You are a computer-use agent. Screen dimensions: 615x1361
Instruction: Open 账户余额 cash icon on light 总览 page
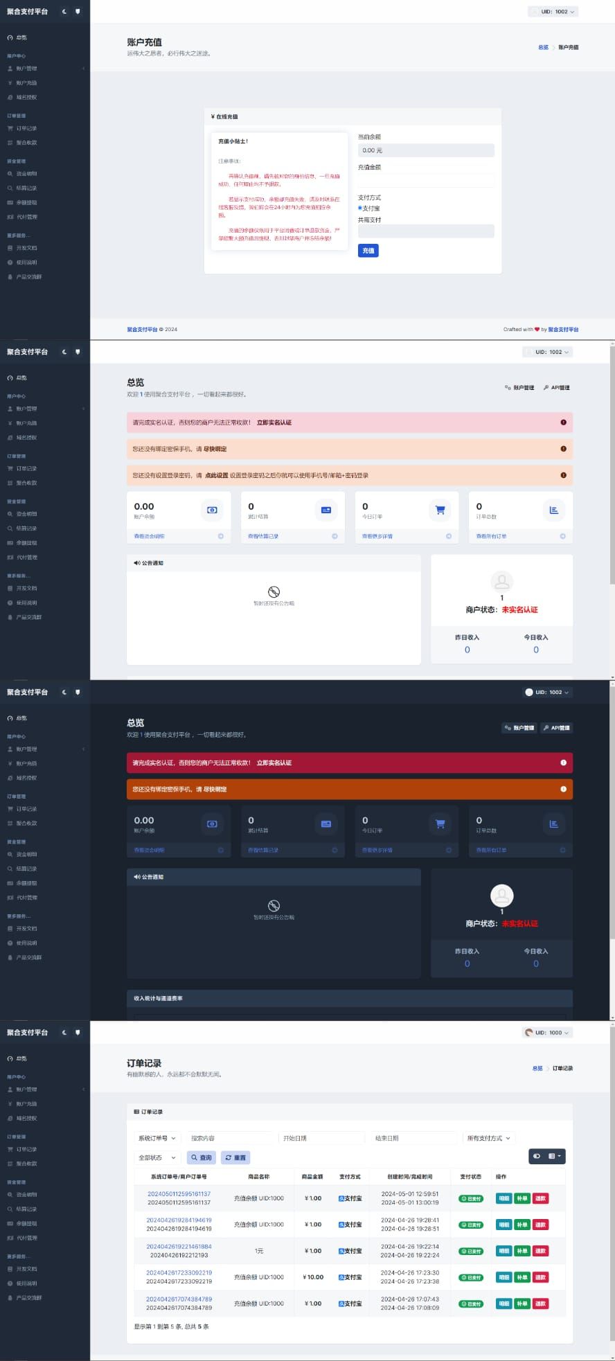pyautogui.click(x=212, y=510)
